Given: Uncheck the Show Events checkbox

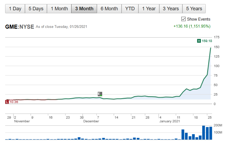Looking at the screenshot, I should [x=183, y=19].
